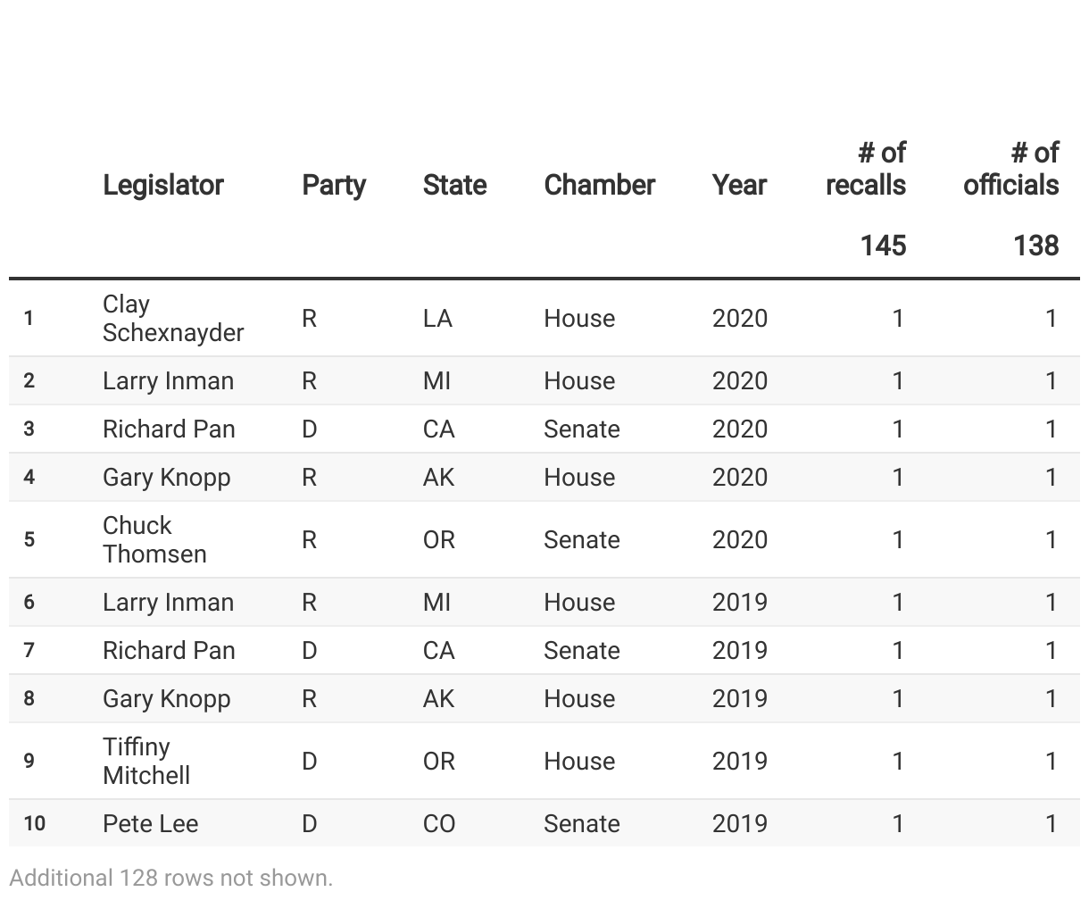The width and height of the screenshot is (1089, 900).
Task: Select Gary Knopp in row 4
Action: [x=166, y=477]
